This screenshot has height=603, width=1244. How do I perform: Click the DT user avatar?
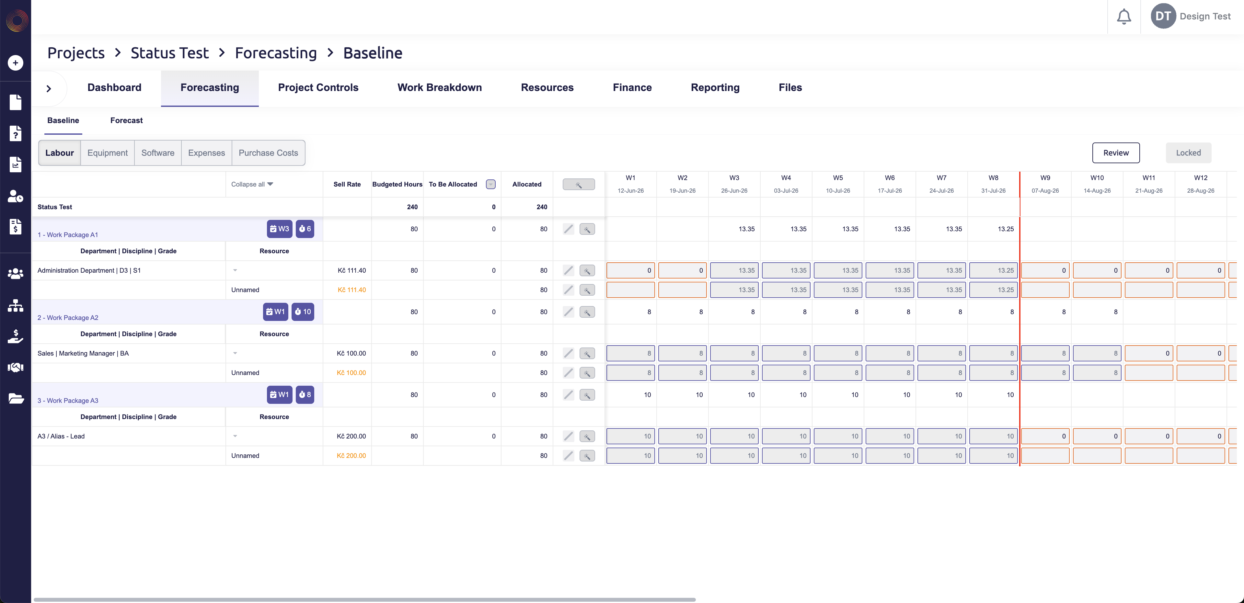click(1163, 17)
